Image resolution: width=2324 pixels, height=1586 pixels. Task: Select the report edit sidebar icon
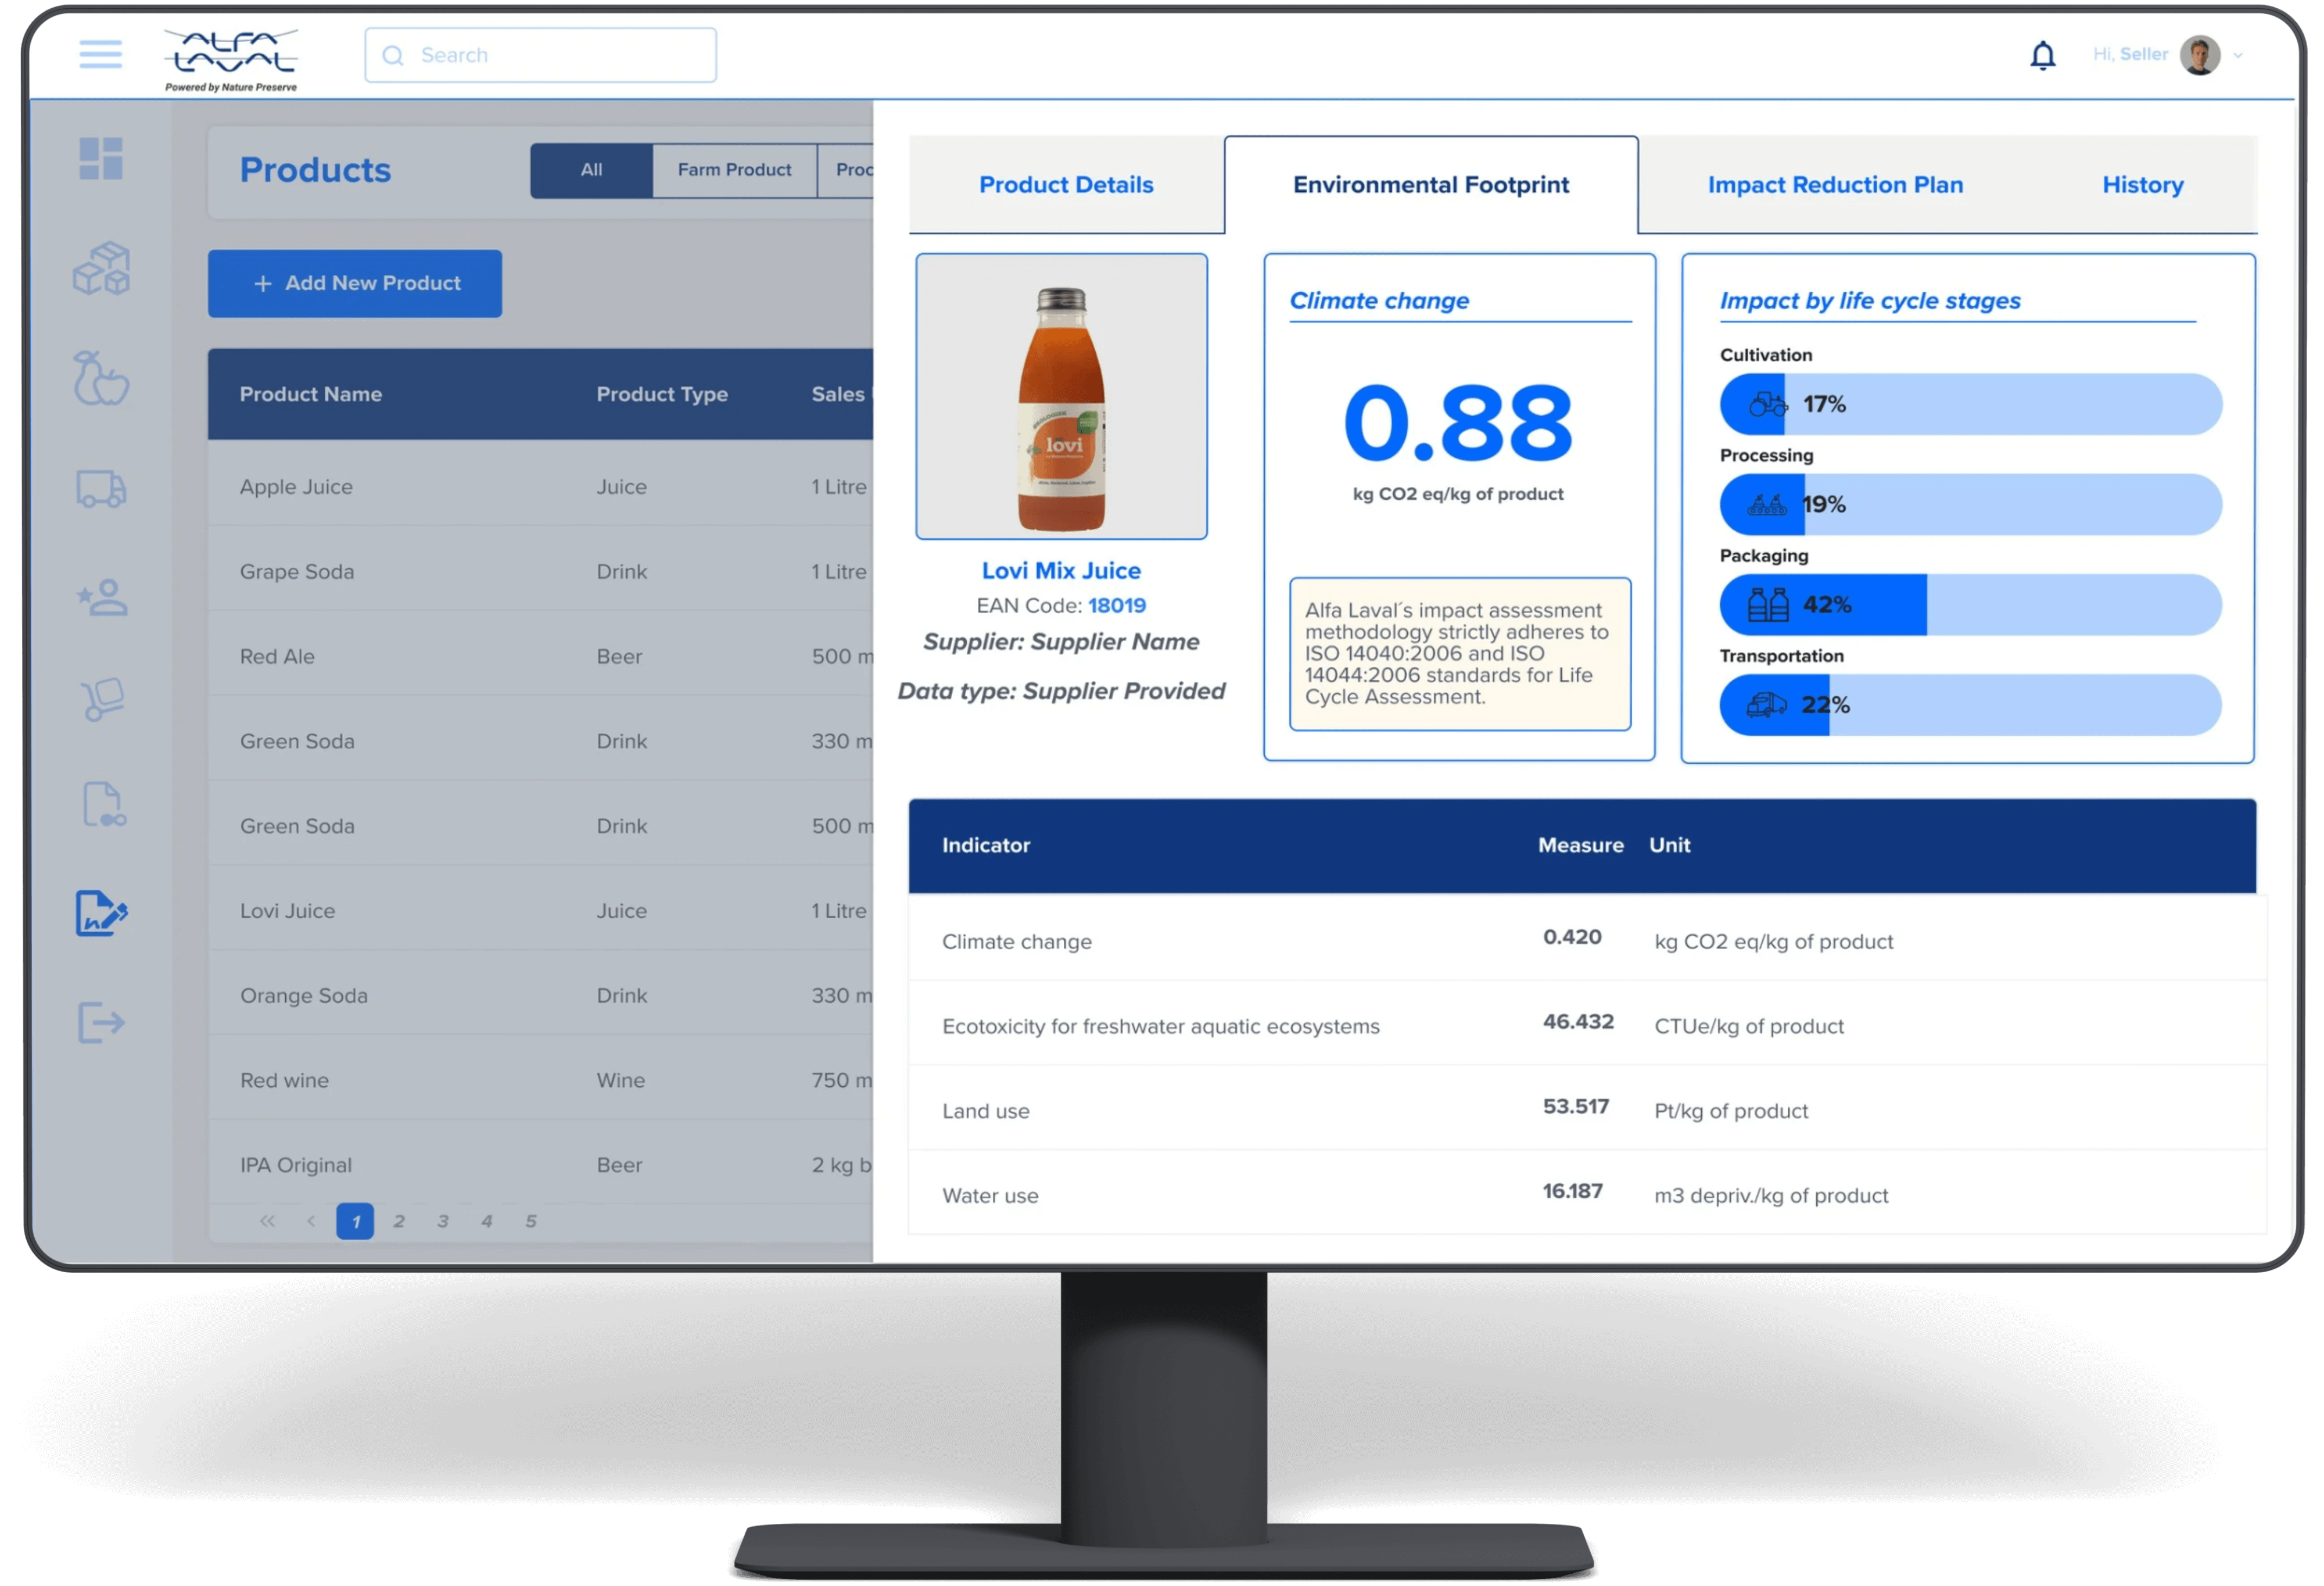101,913
